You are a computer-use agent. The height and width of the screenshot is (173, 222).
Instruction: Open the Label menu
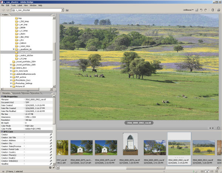pos(20,6)
